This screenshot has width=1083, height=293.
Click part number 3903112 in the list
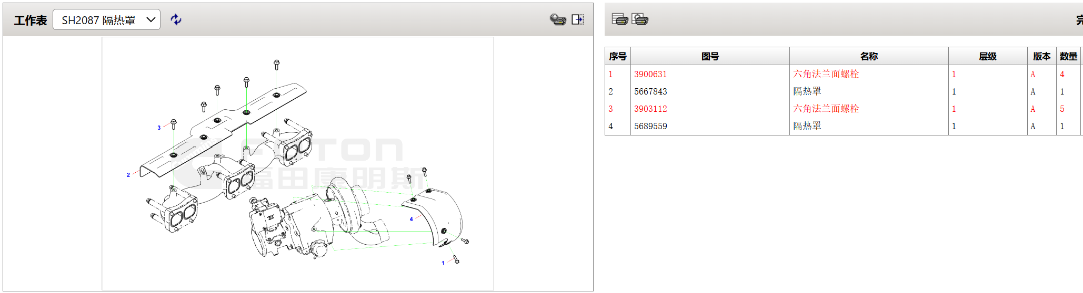point(650,109)
